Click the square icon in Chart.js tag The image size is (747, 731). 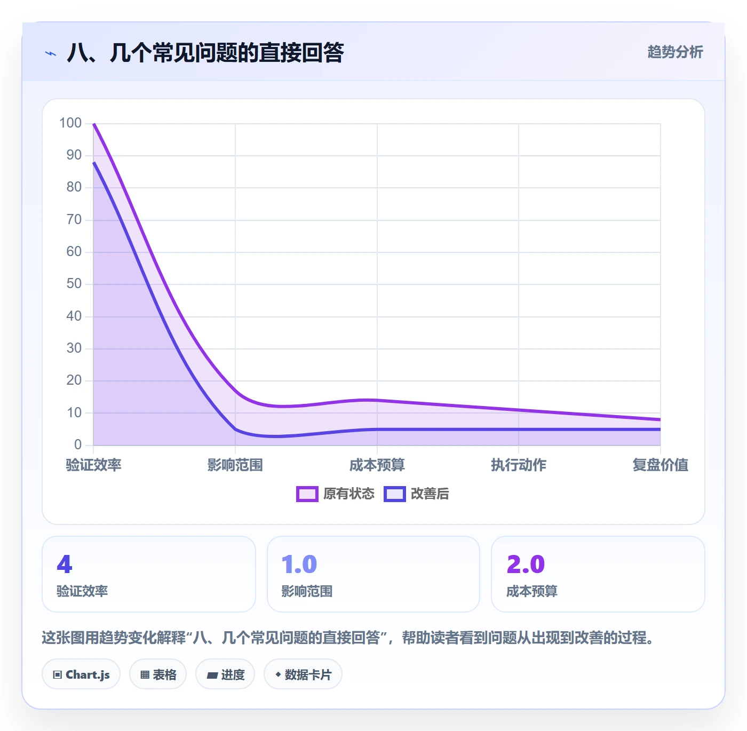[x=58, y=675]
